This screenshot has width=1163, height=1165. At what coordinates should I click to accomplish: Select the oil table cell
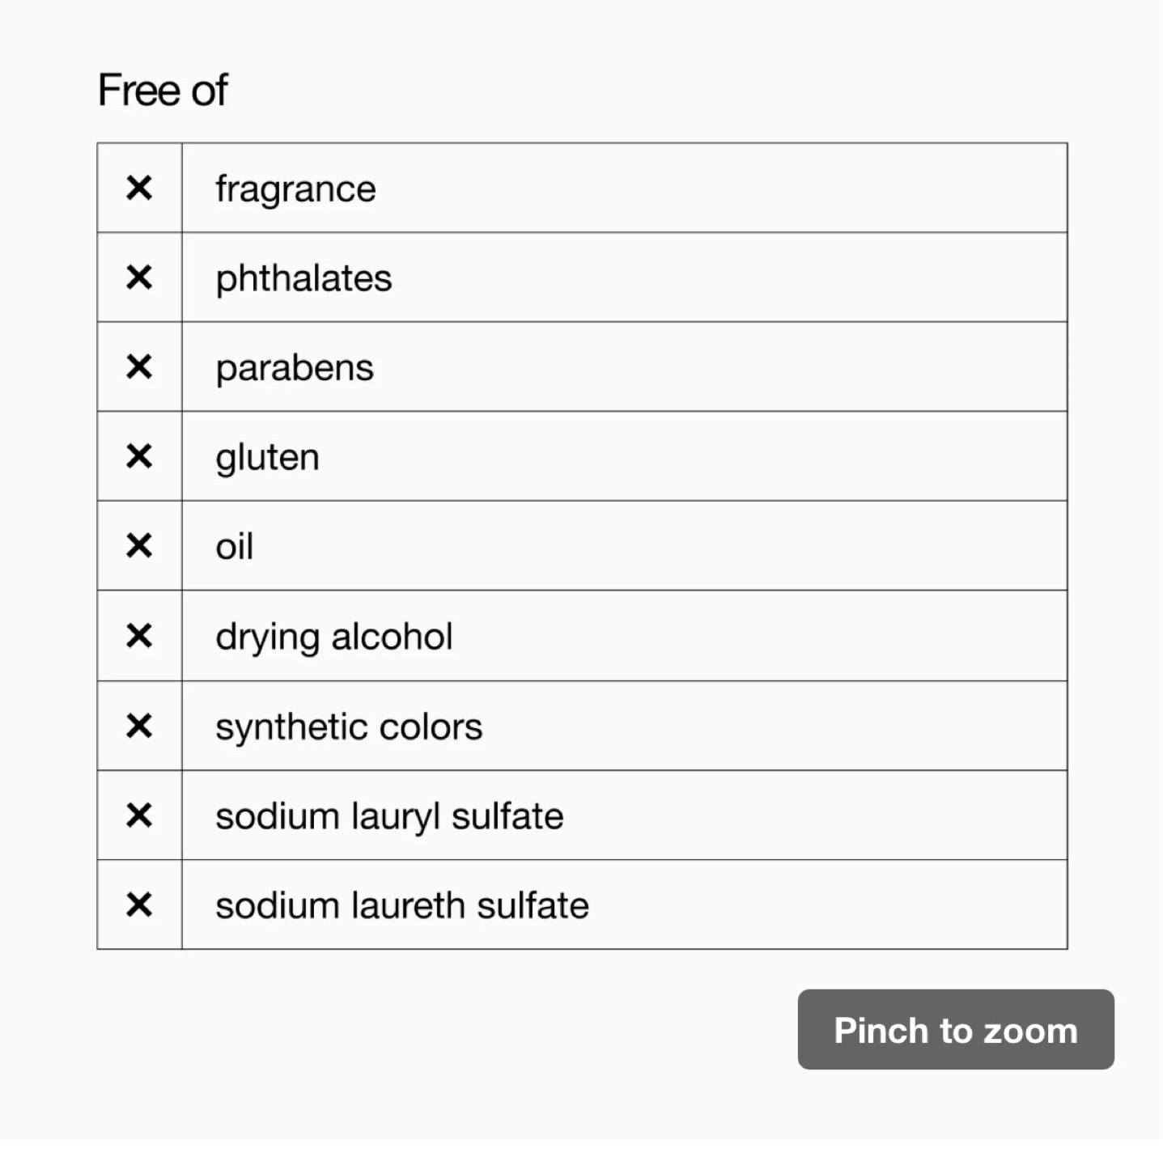pos(625,545)
